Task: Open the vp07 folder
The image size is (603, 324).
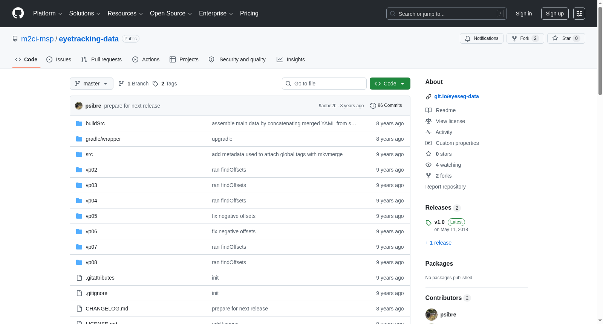Action: tap(91, 247)
